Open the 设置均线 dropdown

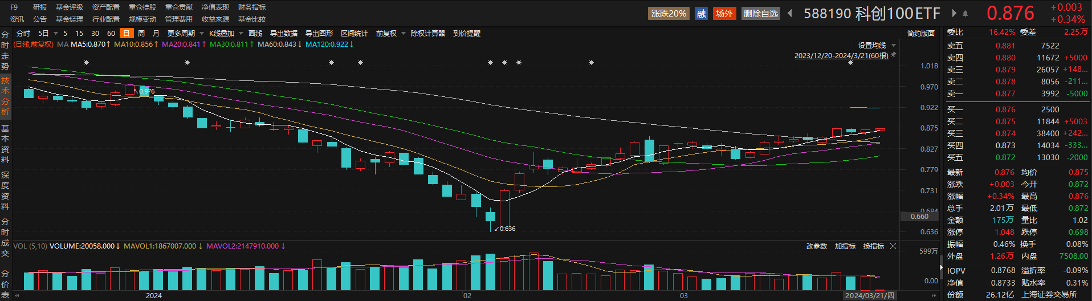pos(877,46)
